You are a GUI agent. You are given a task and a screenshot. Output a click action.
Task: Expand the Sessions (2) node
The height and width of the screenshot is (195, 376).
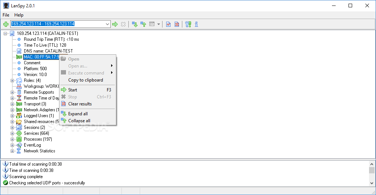tap(12, 128)
